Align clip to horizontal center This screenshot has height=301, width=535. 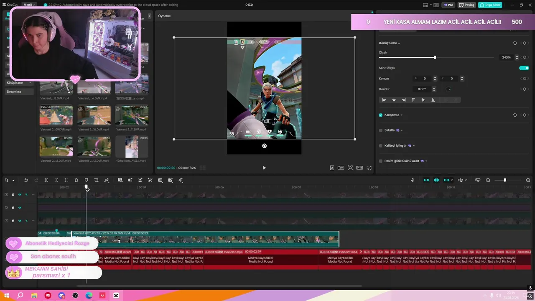click(x=394, y=100)
